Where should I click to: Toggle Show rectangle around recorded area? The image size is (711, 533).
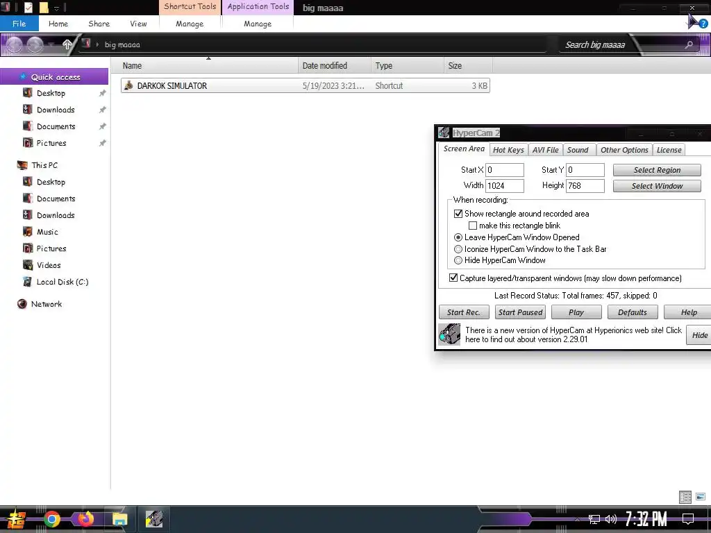pyautogui.click(x=458, y=214)
